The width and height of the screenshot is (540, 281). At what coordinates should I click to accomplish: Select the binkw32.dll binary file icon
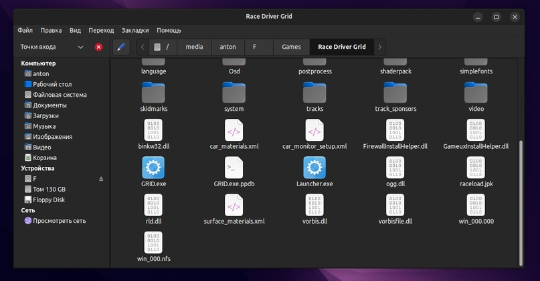coord(153,130)
